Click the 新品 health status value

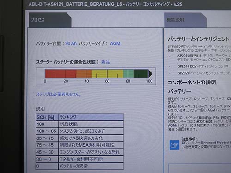[105, 62]
